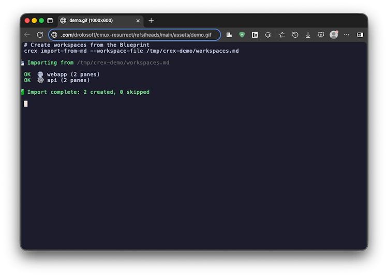Open the tab actions menu beside window controls
The image size is (388, 277).
[x=50, y=21]
